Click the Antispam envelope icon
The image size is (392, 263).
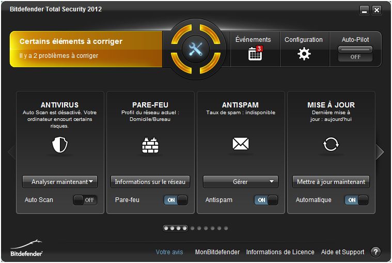[241, 144]
